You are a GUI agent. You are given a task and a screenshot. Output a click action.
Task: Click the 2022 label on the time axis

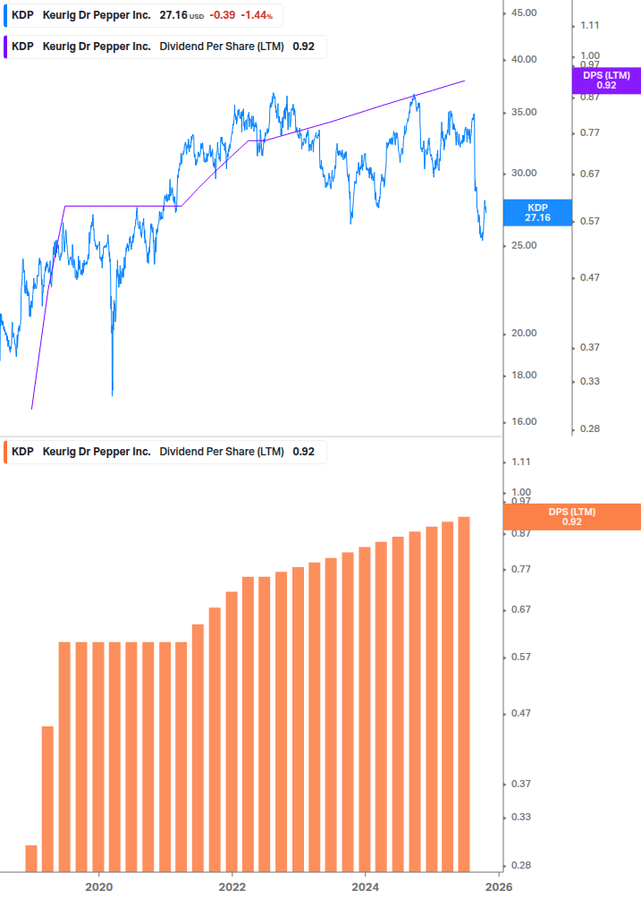tap(232, 886)
